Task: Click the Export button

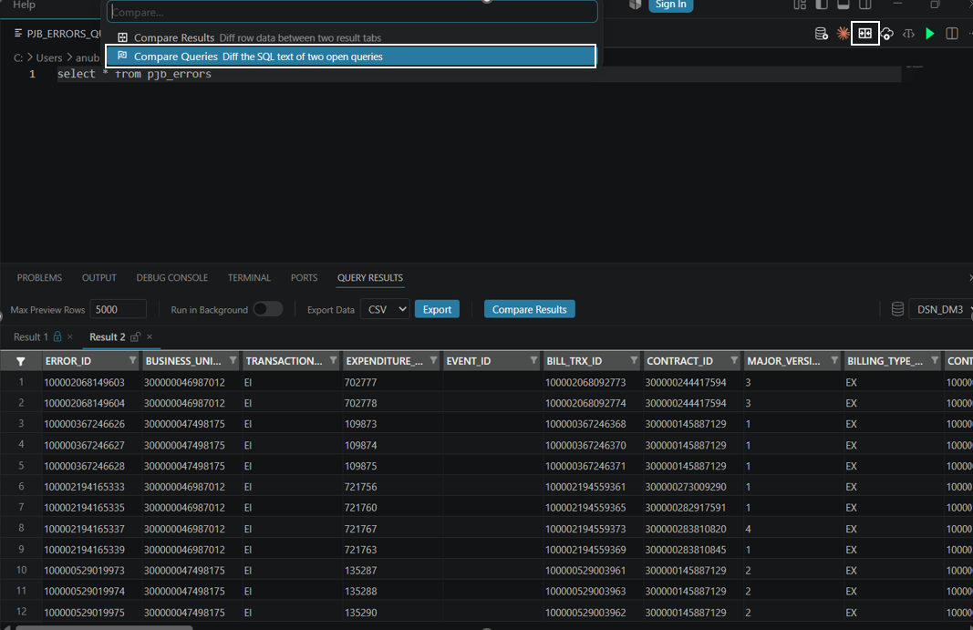Action: (x=437, y=309)
